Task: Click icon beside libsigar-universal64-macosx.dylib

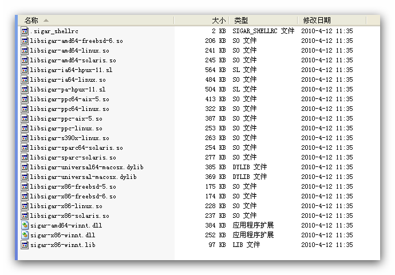Action: click(x=25, y=167)
